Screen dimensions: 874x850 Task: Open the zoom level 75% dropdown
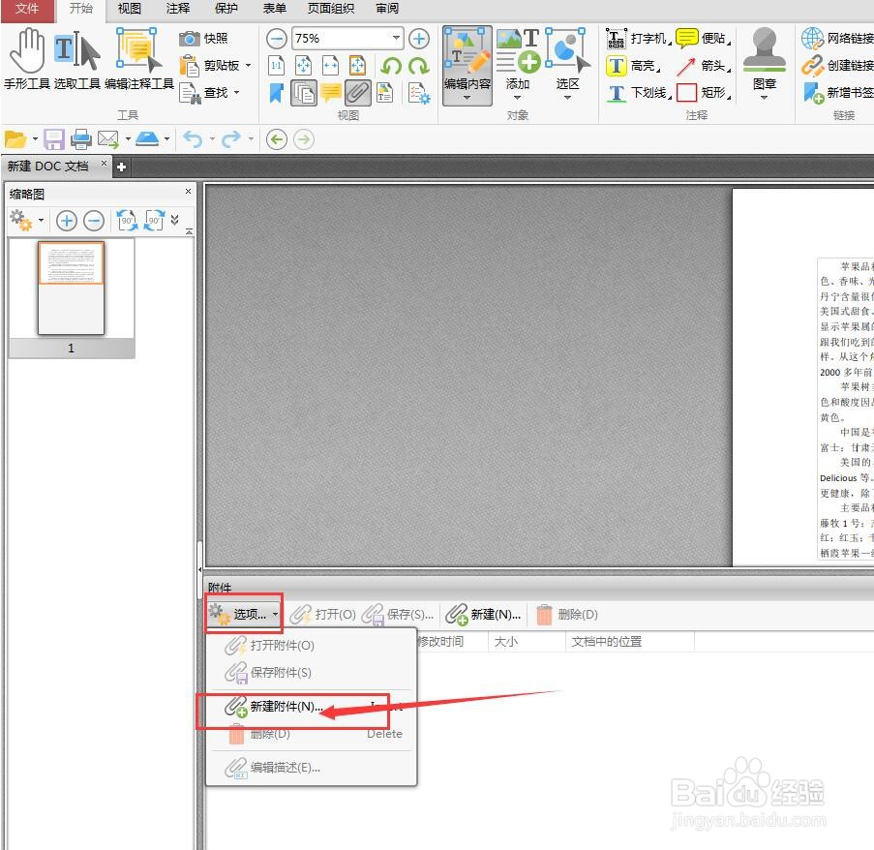pos(396,39)
